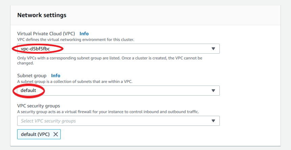Click the Network settings heading

click(x=42, y=15)
